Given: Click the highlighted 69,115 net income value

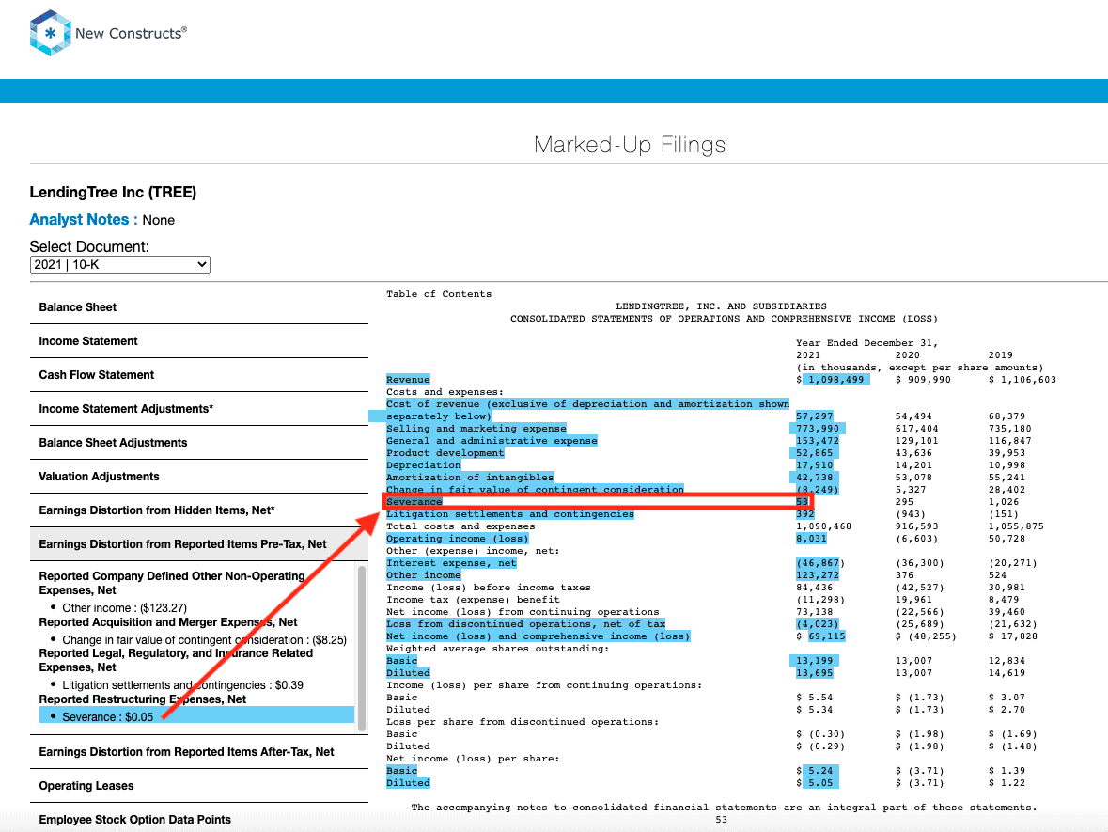Looking at the screenshot, I should click(827, 636).
